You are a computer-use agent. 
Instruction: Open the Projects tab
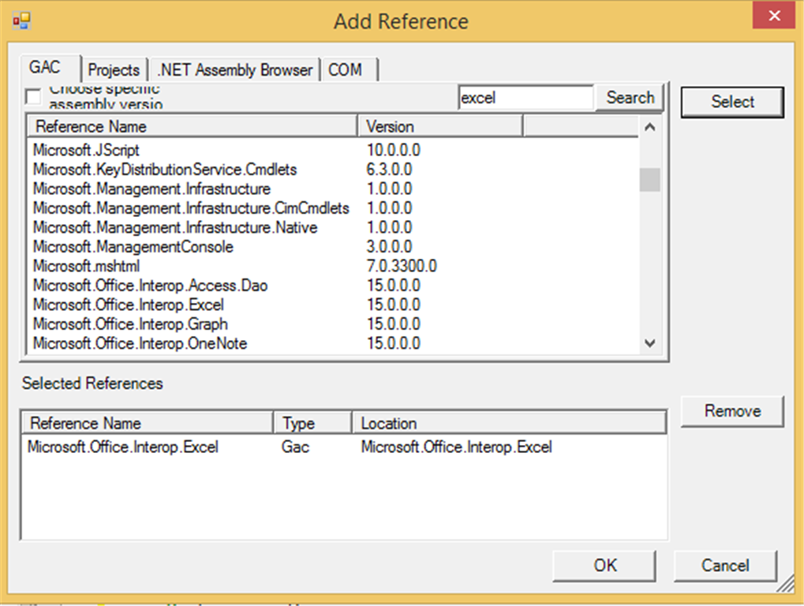pyautogui.click(x=114, y=69)
